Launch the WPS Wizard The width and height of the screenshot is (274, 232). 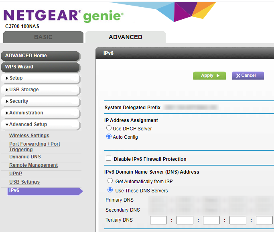pyautogui.click(x=40, y=67)
